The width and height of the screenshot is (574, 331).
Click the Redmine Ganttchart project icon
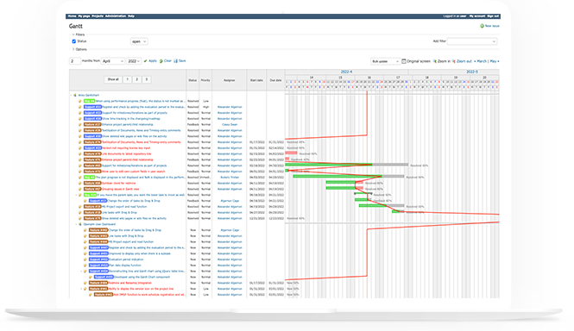pyautogui.click(x=75, y=95)
